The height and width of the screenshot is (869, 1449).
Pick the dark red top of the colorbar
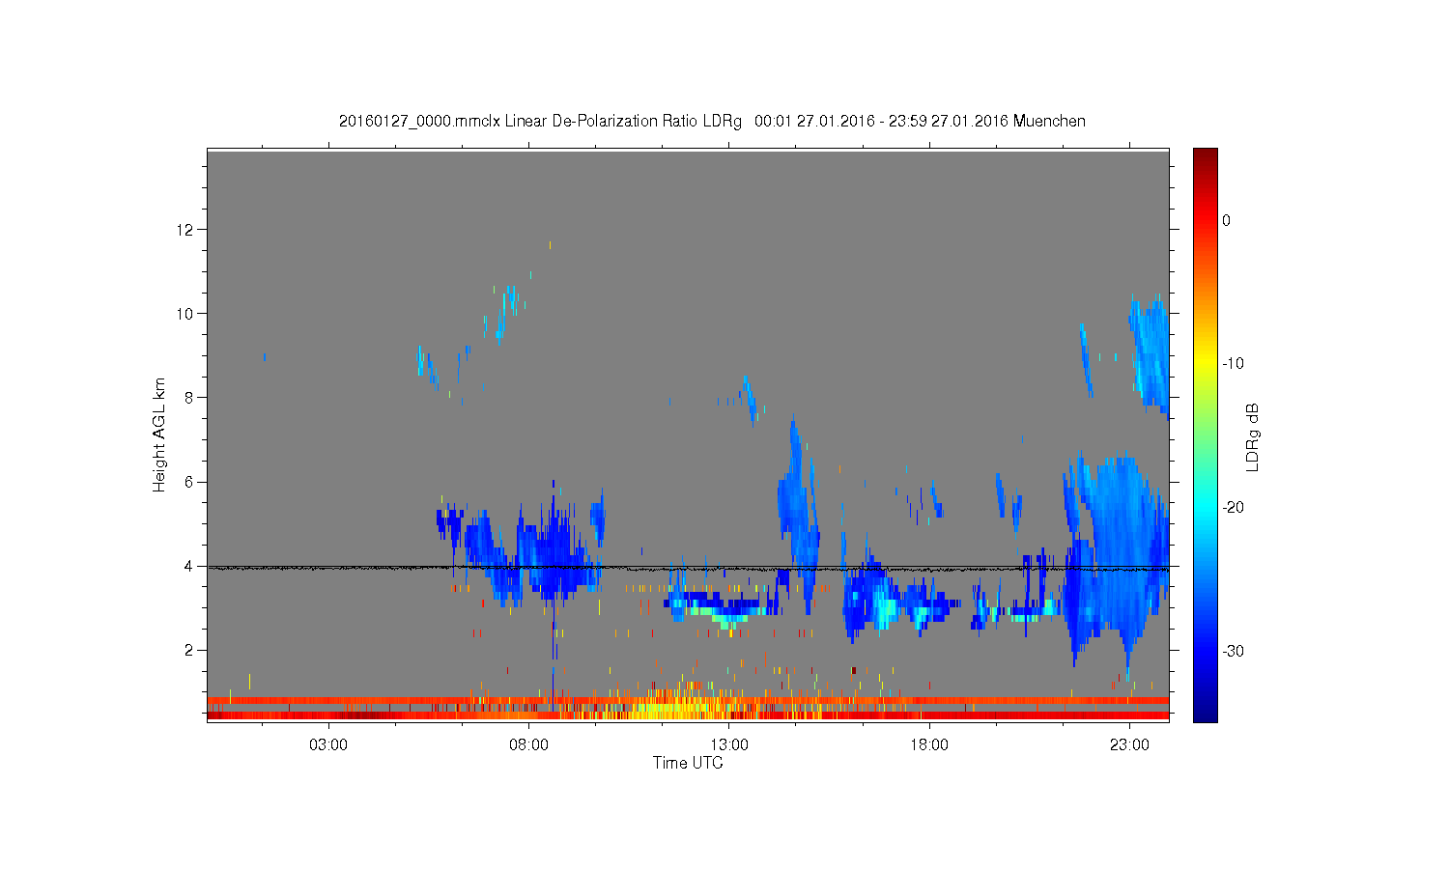tap(1205, 159)
